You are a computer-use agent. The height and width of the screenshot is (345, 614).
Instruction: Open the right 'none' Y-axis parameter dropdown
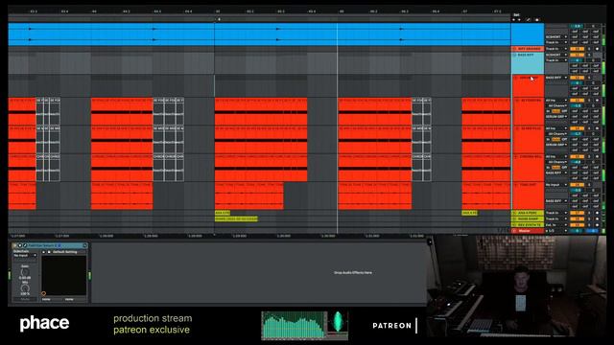click(75, 299)
